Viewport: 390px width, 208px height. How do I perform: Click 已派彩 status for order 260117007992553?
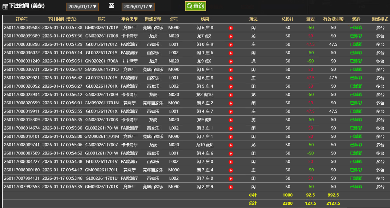click(x=356, y=187)
